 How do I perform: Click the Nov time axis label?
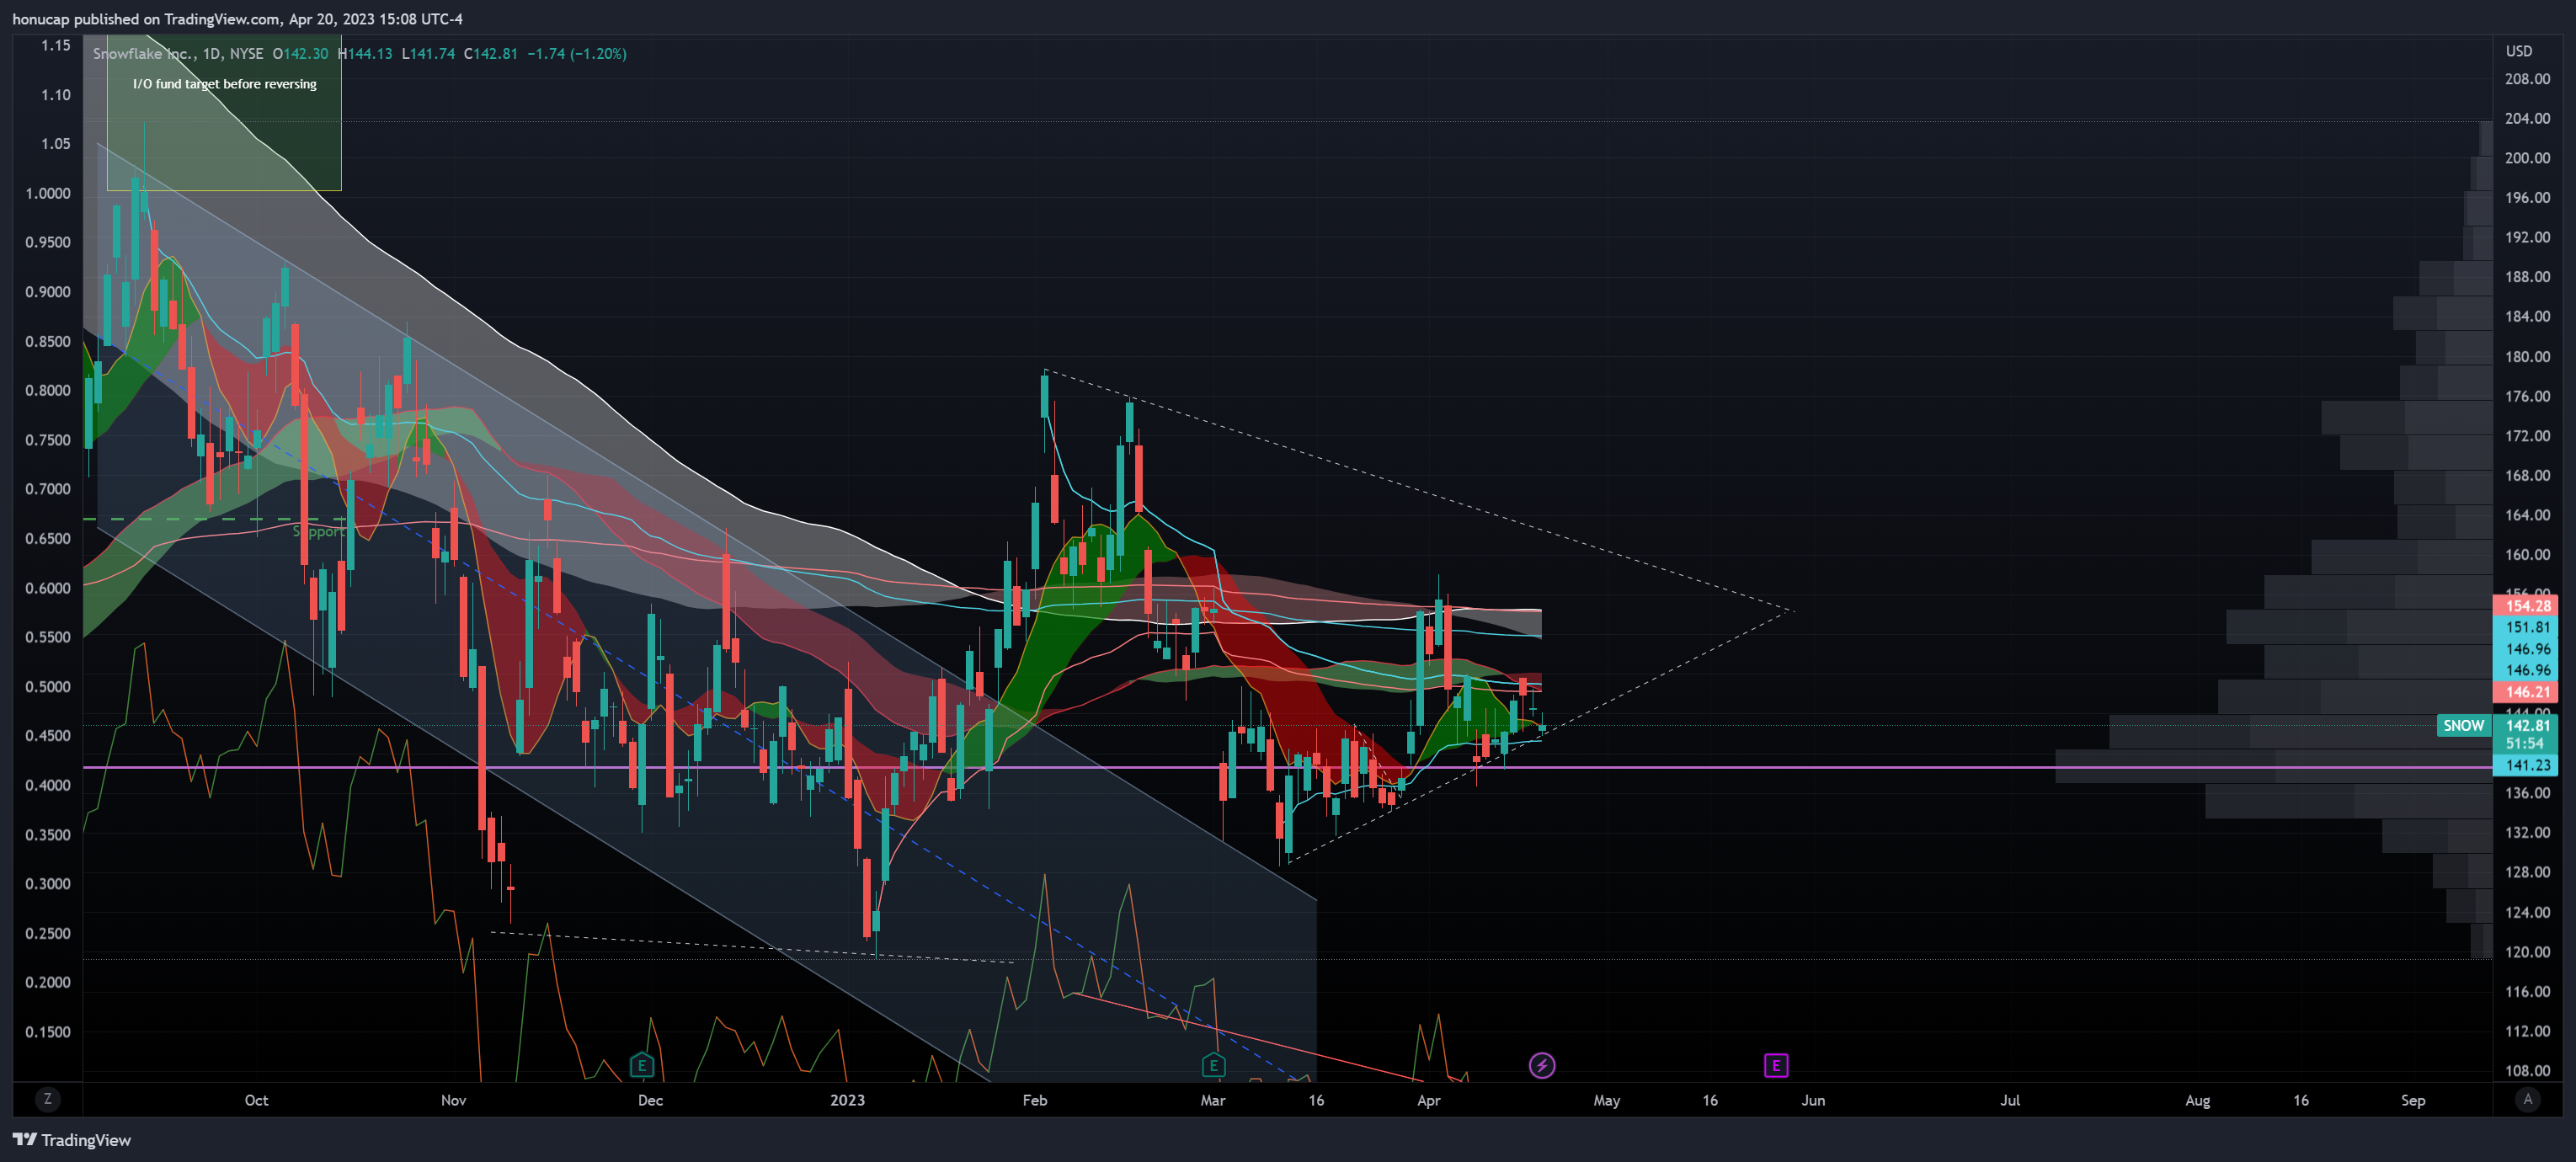point(453,1100)
